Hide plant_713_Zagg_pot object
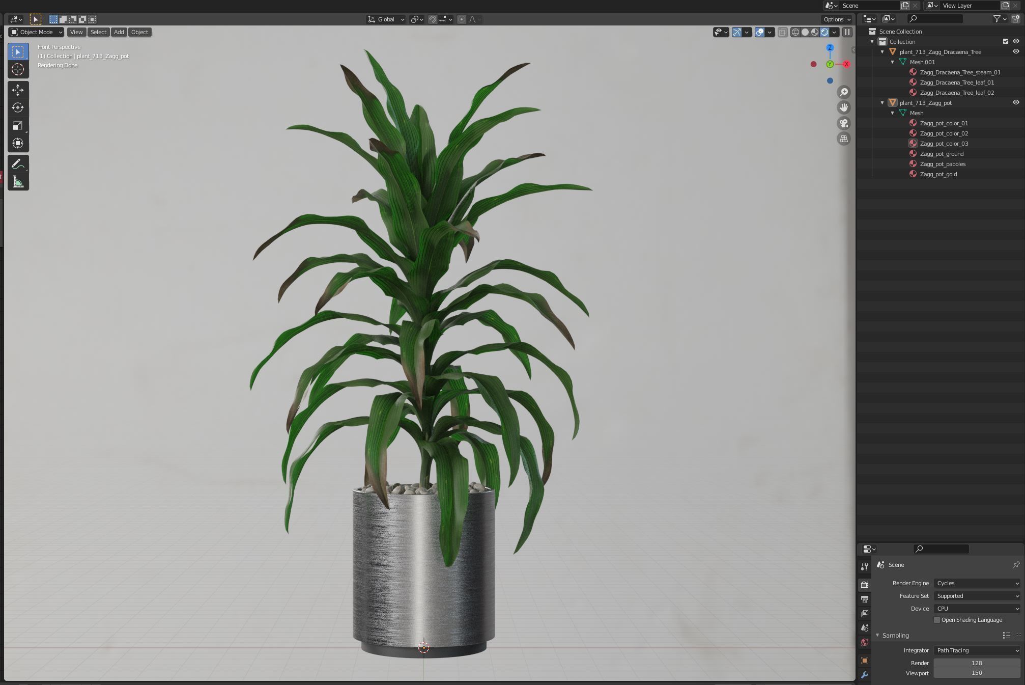 tap(1016, 102)
